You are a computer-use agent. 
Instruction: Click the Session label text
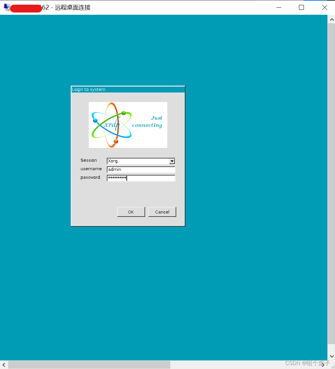point(88,160)
